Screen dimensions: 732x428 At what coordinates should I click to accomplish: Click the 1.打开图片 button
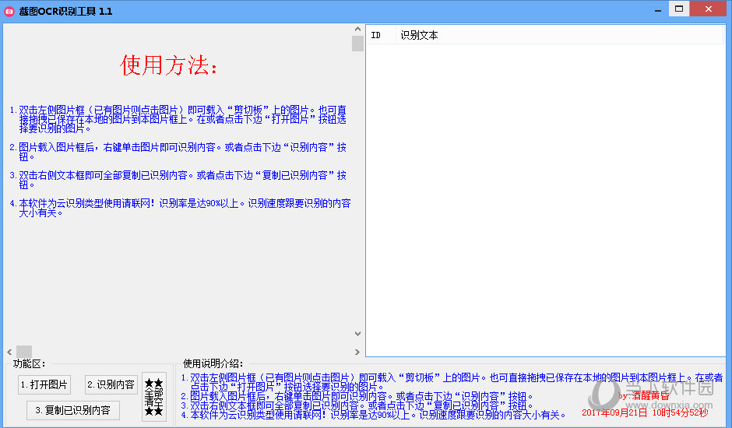pyautogui.click(x=44, y=384)
